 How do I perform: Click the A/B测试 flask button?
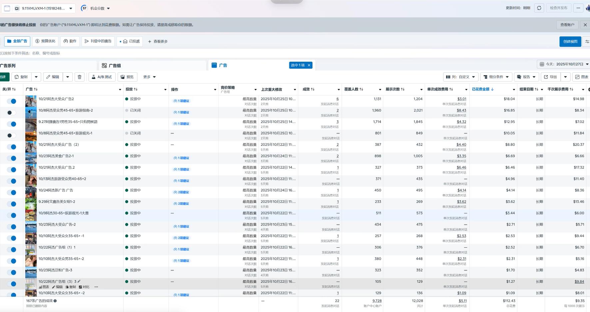point(102,77)
